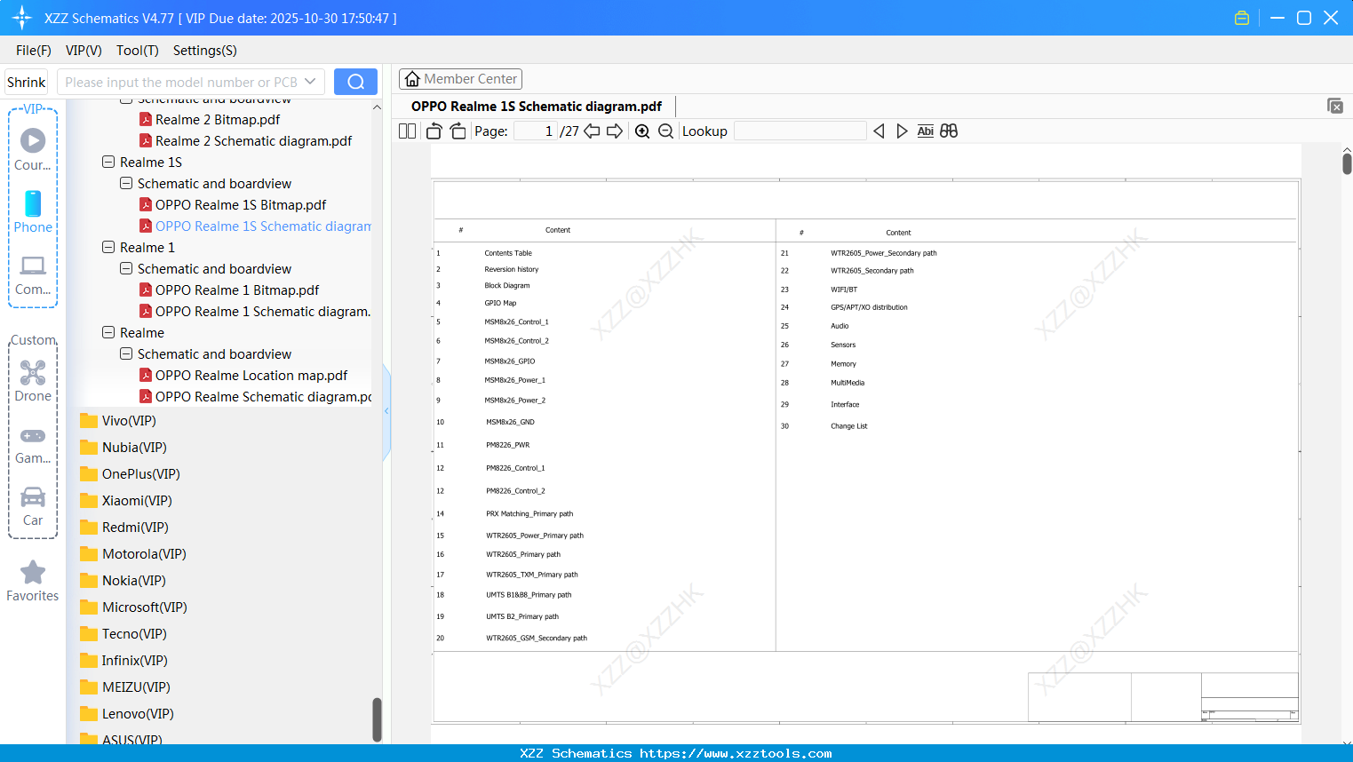Screen dimensions: 1353x762
Task: Collapse Schematic and boardview under Realme 1S
Action: pyautogui.click(x=126, y=184)
